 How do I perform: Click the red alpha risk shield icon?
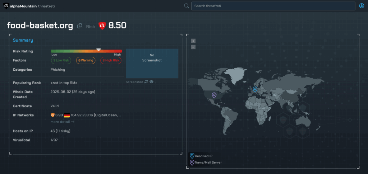pos(102,26)
